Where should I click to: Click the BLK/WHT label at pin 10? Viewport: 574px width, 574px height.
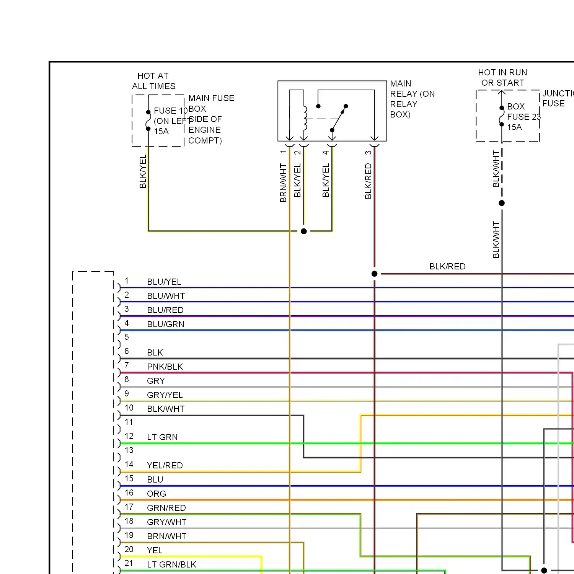pyautogui.click(x=166, y=409)
